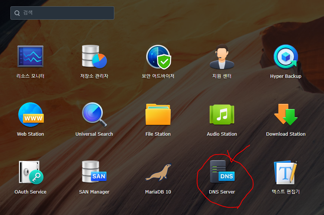Click the "OAuth Service" label text

[x=30, y=192]
